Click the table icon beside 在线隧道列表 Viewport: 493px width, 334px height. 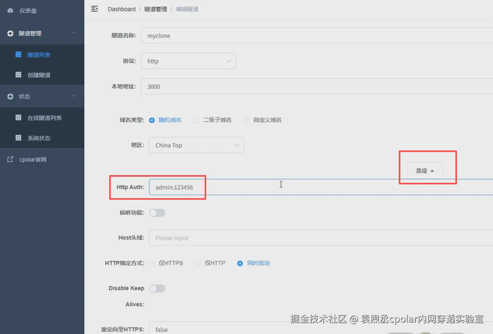[x=18, y=118]
